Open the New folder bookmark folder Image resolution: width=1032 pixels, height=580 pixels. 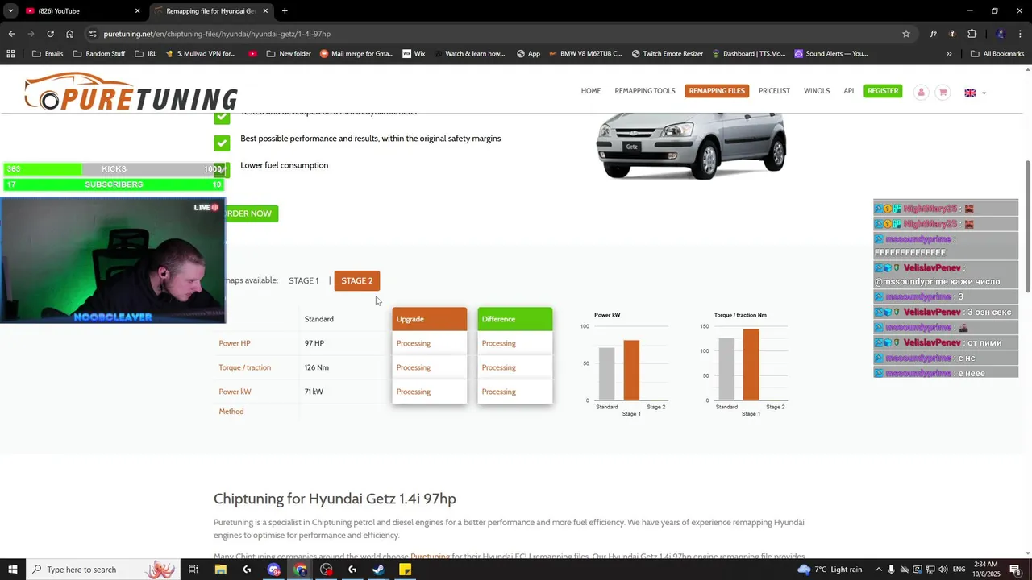point(288,54)
